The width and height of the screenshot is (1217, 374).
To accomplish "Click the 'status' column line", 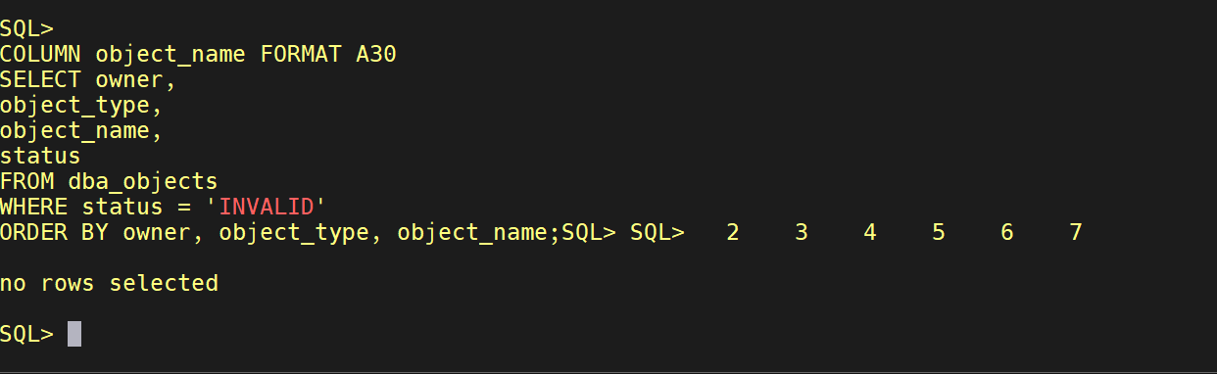I will (x=40, y=156).
